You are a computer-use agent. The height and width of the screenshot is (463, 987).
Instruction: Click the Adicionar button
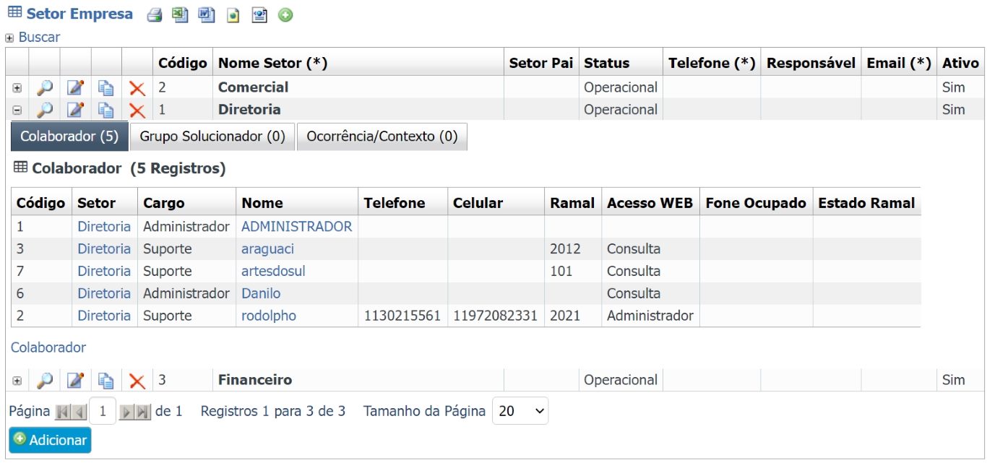click(50, 440)
